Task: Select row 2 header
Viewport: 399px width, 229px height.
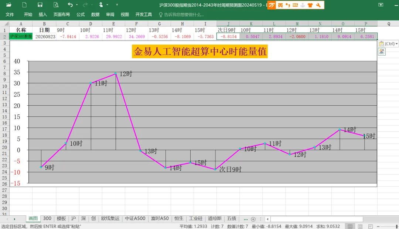Action: coord(4,36)
